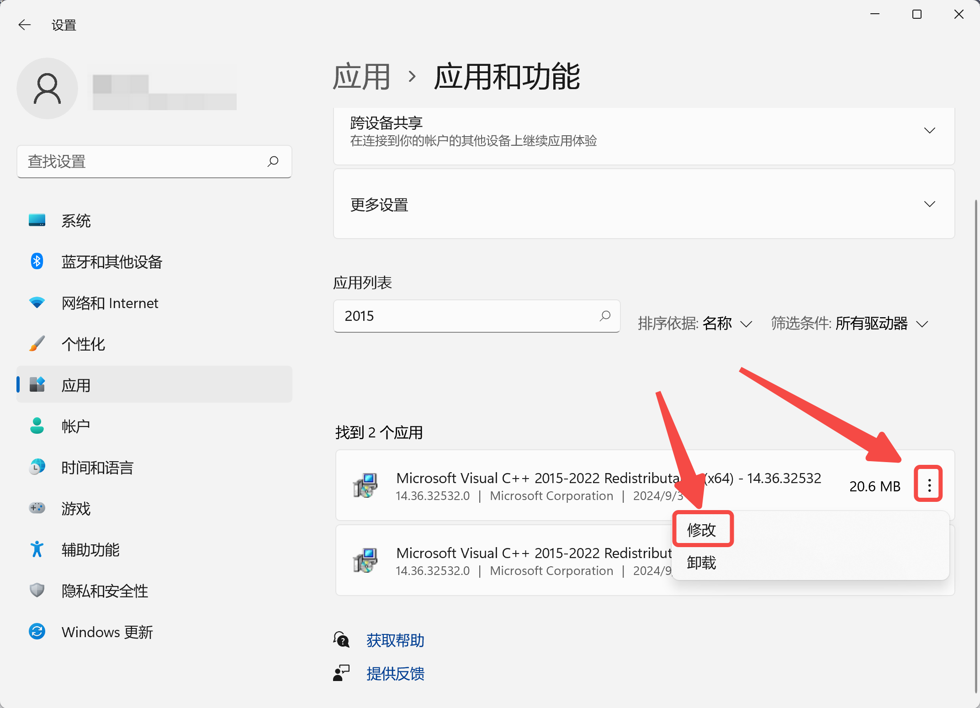The height and width of the screenshot is (708, 980).
Task: Click the 20.6 MB size value
Action: click(874, 486)
